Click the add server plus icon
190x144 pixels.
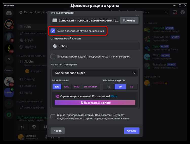(x=9, y=104)
